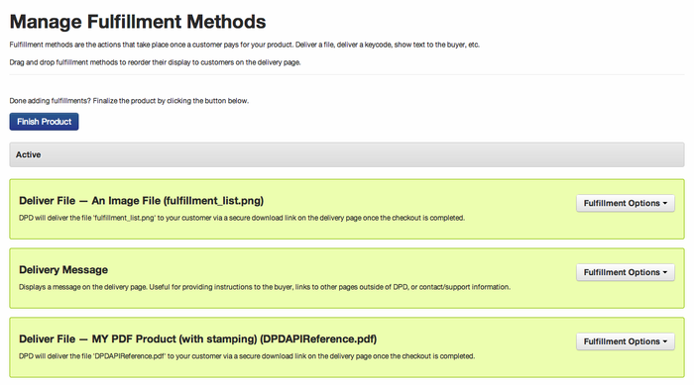Click the Delivery Message description text

pos(265,287)
